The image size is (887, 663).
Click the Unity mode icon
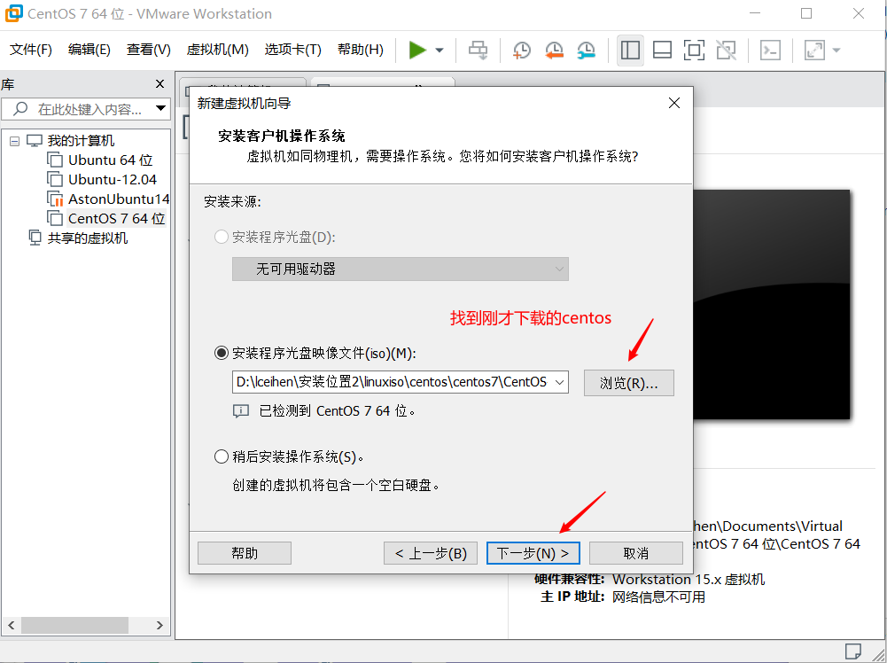[727, 50]
